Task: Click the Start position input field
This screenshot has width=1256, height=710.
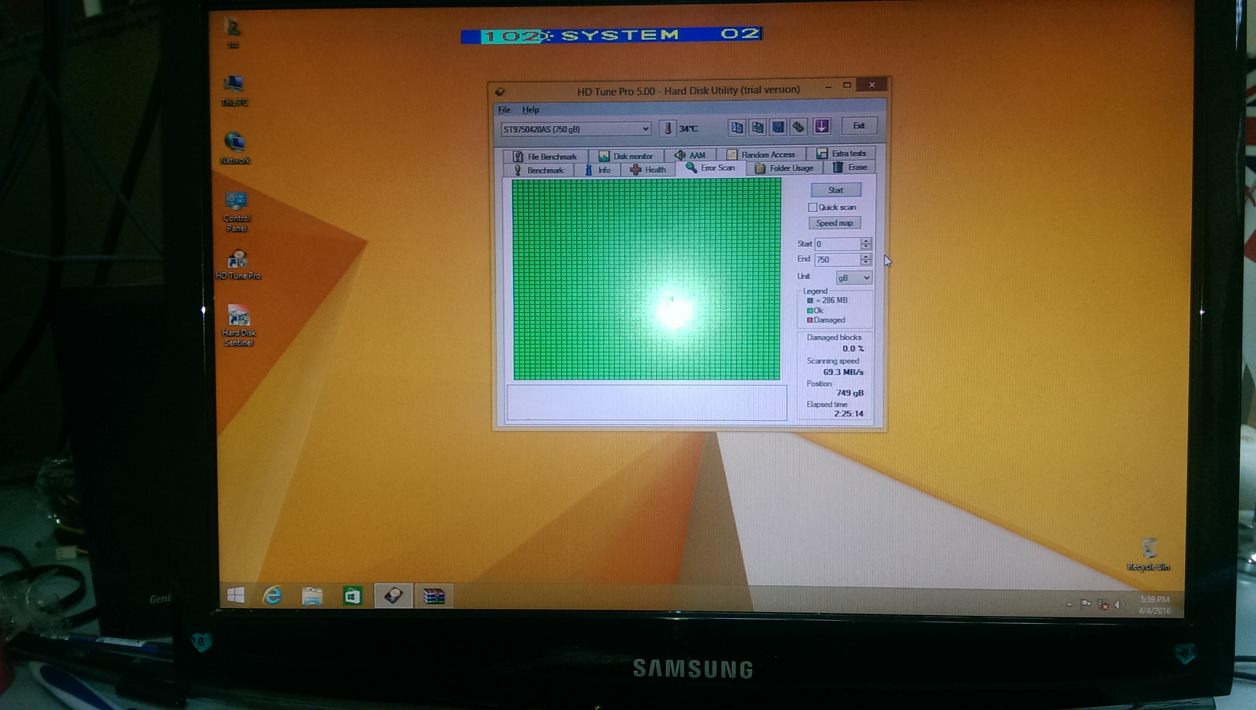Action: tap(836, 244)
